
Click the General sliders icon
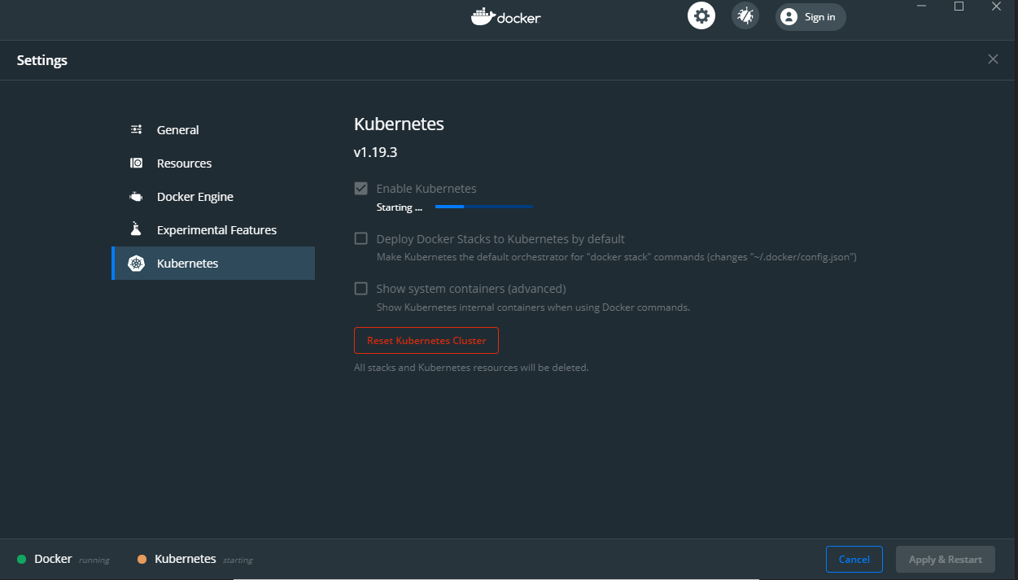coord(137,129)
